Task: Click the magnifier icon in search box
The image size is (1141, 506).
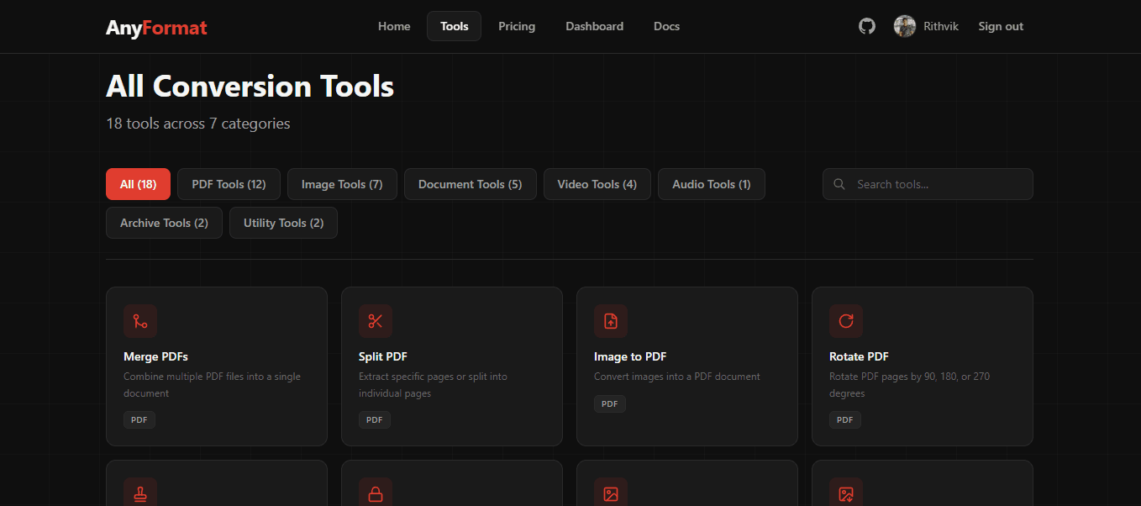Action: coord(839,184)
